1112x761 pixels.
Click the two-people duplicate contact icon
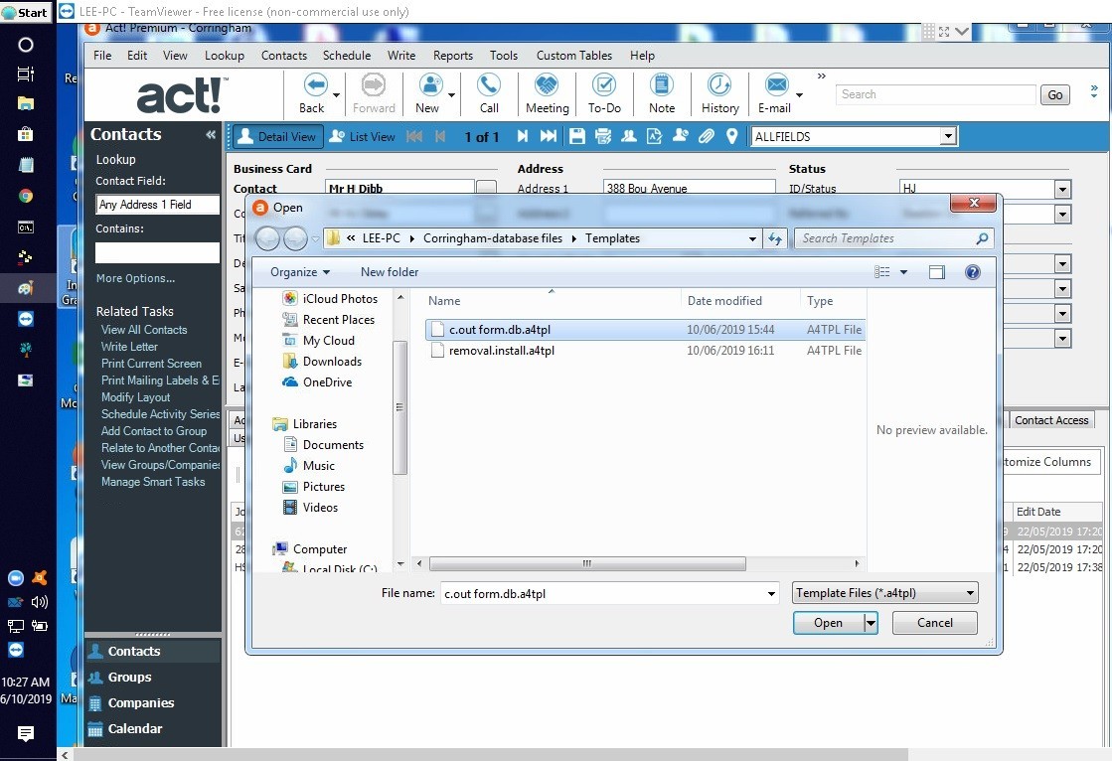tap(628, 136)
